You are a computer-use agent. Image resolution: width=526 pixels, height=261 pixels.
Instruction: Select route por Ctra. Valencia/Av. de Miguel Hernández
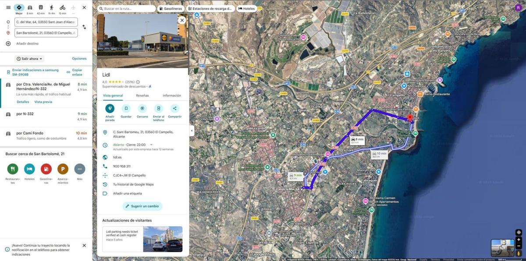46,93
